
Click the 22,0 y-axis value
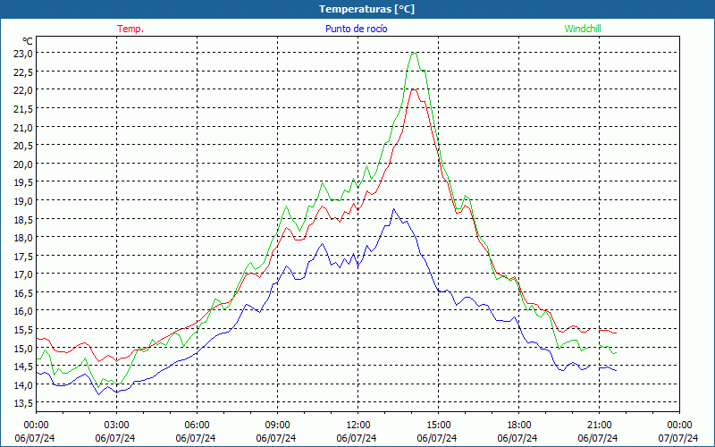point(23,90)
